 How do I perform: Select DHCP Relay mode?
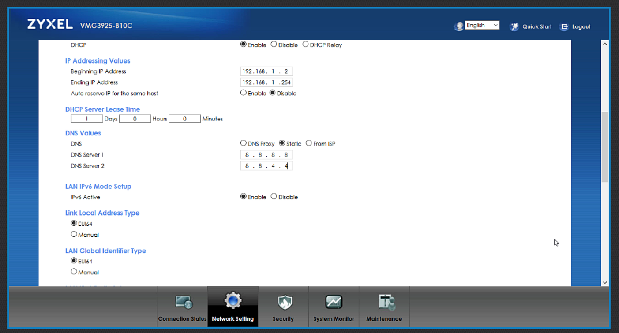(x=306, y=44)
